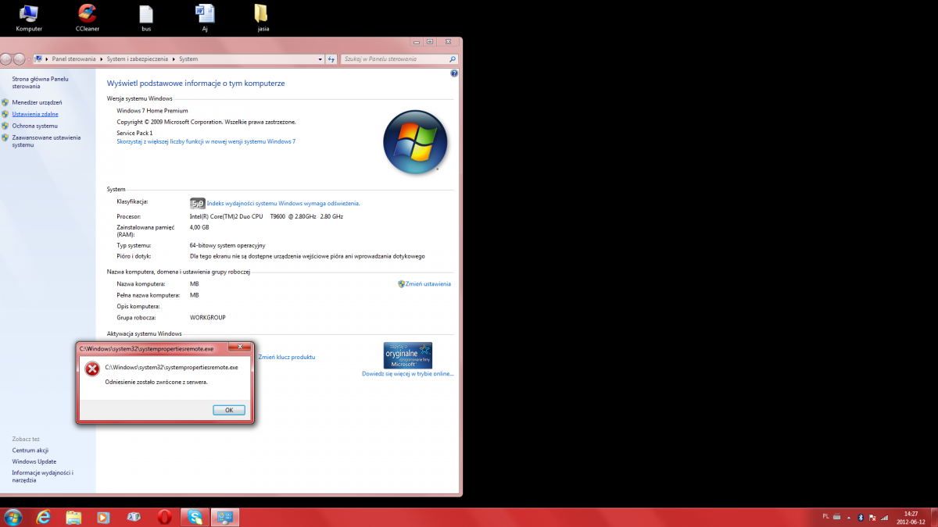
Task: Click the heading Wyświetl podstawowe informacje o tym komputerze
Action: coord(195,83)
